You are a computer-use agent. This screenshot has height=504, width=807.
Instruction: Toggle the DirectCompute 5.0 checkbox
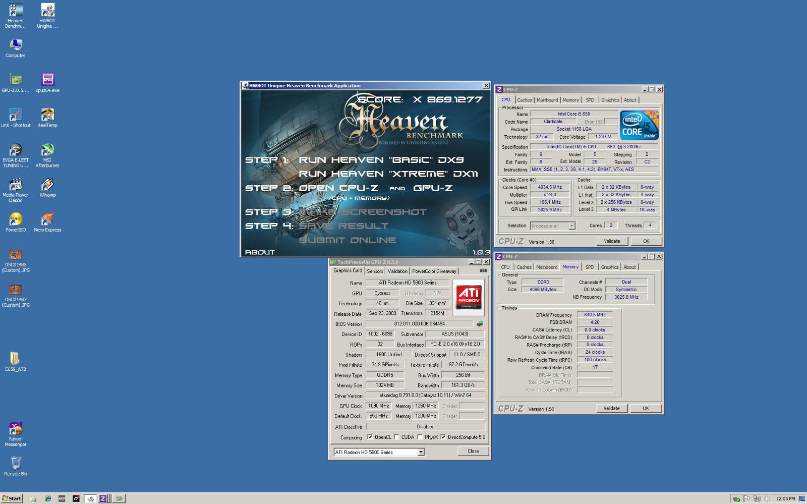(x=443, y=437)
